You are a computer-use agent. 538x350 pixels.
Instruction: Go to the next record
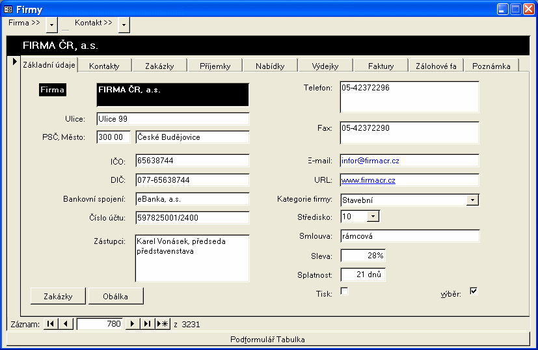click(133, 324)
